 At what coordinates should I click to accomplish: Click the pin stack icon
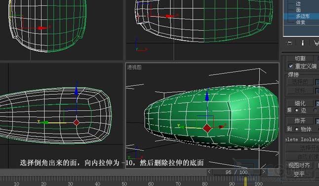[x=289, y=43]
